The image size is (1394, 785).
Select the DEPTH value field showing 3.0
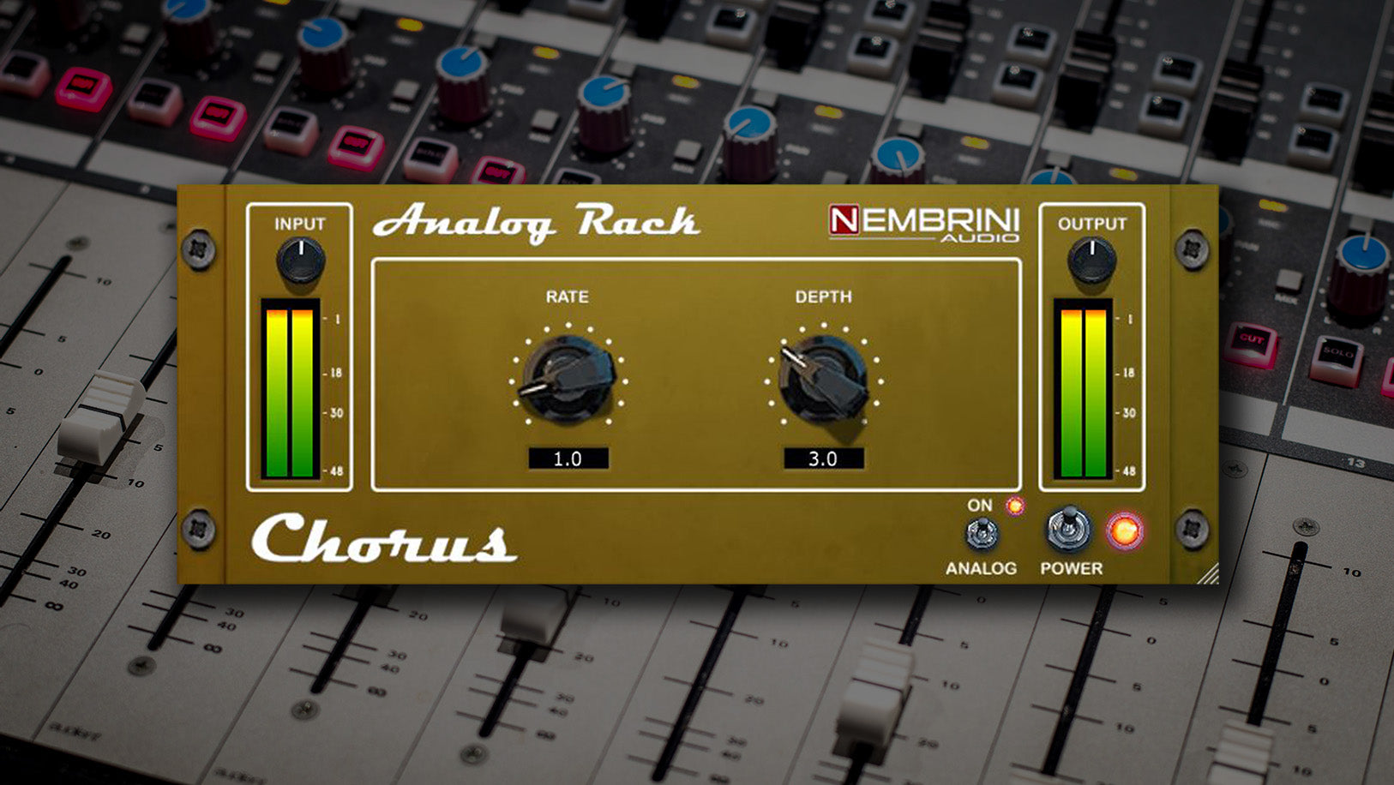(823, 458)
